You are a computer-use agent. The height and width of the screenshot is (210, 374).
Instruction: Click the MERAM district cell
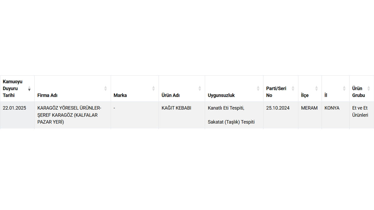click(309, 108)
